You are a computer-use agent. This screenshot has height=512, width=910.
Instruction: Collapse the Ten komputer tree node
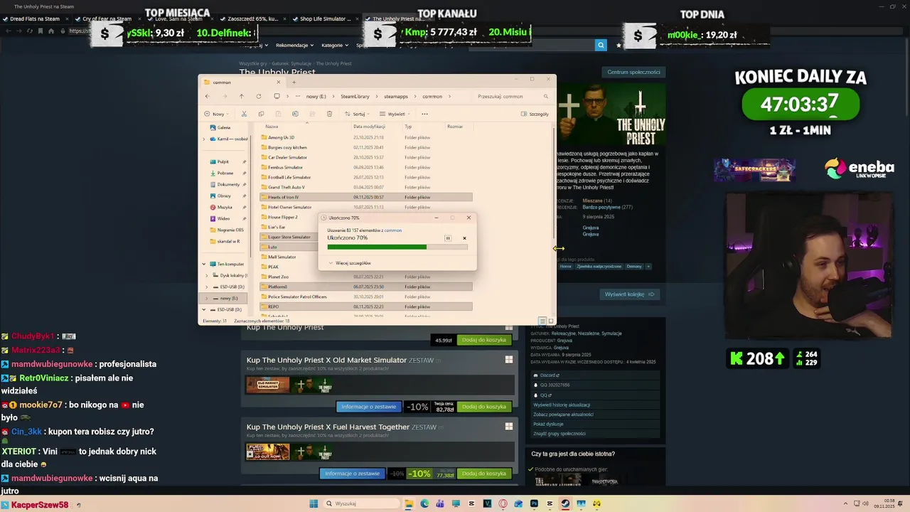pyautogui.click(x=204, y=264)
